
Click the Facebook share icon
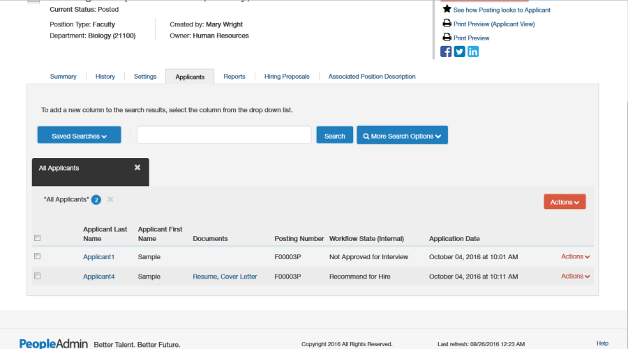tap(447, 52)
